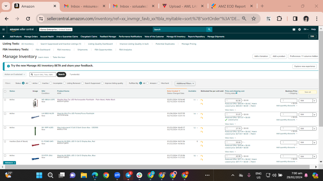Click the $82.30 price input field
The width and height of the screenshot is (323, 181).
(x=233, y=100)
